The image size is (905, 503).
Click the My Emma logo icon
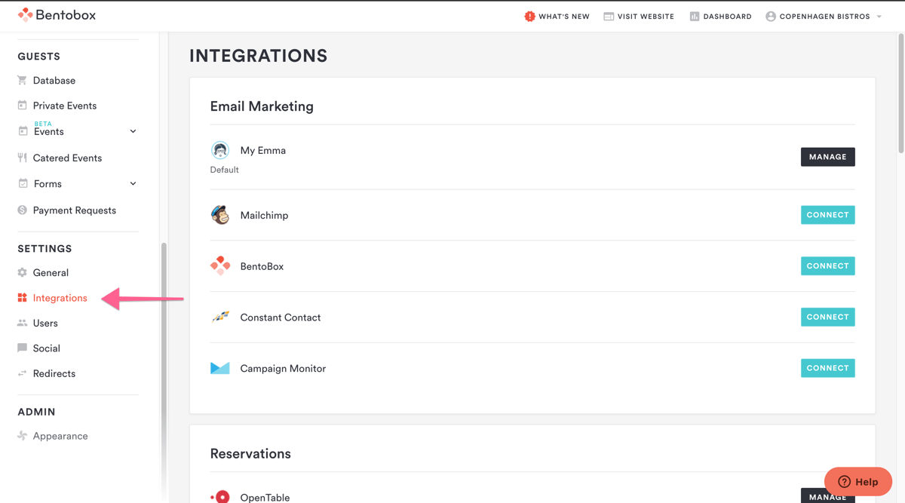220,150
